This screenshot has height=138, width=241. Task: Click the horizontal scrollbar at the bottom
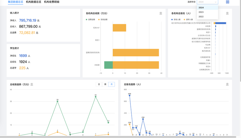118,137
